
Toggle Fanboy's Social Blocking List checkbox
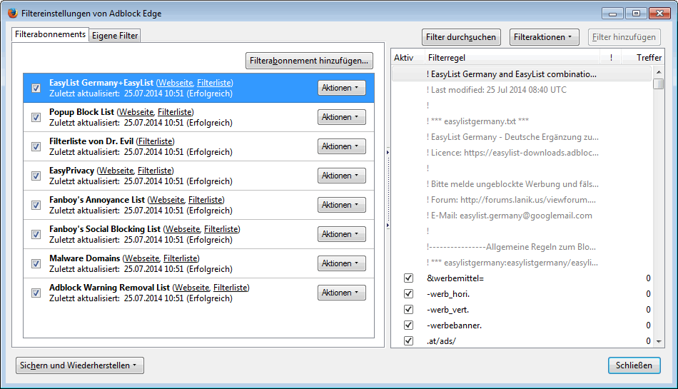click(x=36, y=234)
